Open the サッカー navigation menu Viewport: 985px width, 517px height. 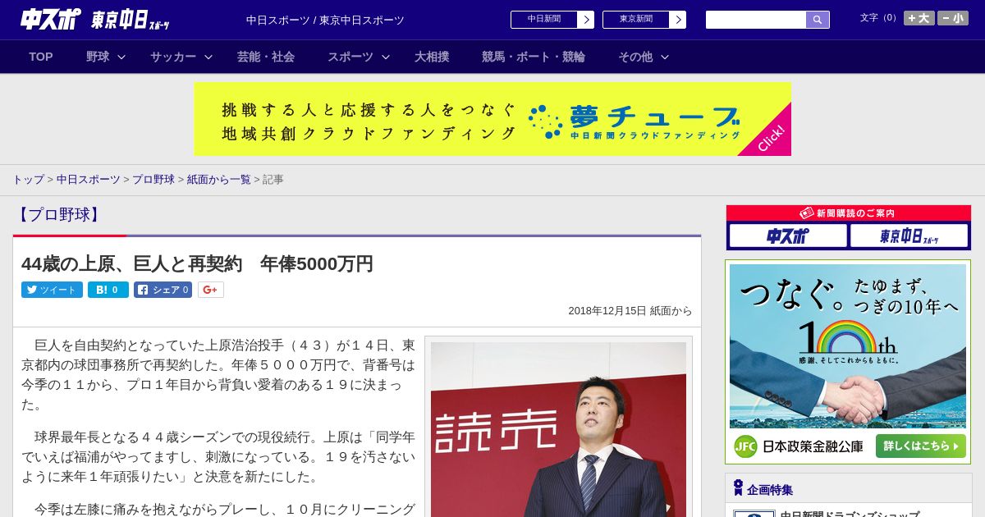tap(173, 57)
